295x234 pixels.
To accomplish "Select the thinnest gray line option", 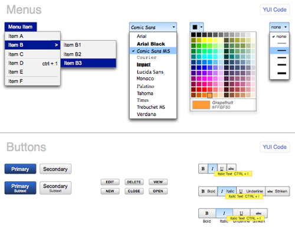I will click(279, 43).
